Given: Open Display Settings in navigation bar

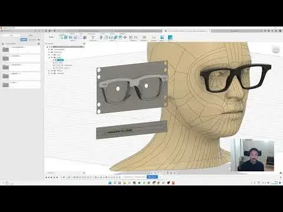Looking at the screenshot, I should [x=167, y=173].
